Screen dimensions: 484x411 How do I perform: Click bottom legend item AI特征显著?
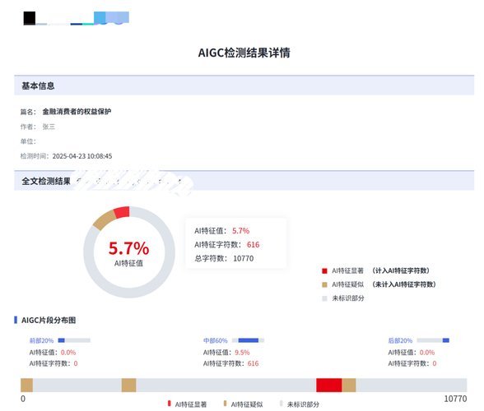coord(187,404)
